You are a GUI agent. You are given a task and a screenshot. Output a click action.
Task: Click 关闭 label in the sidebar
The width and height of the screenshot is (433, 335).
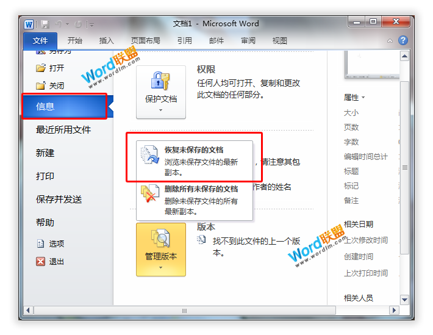click(x=57, y=85)
